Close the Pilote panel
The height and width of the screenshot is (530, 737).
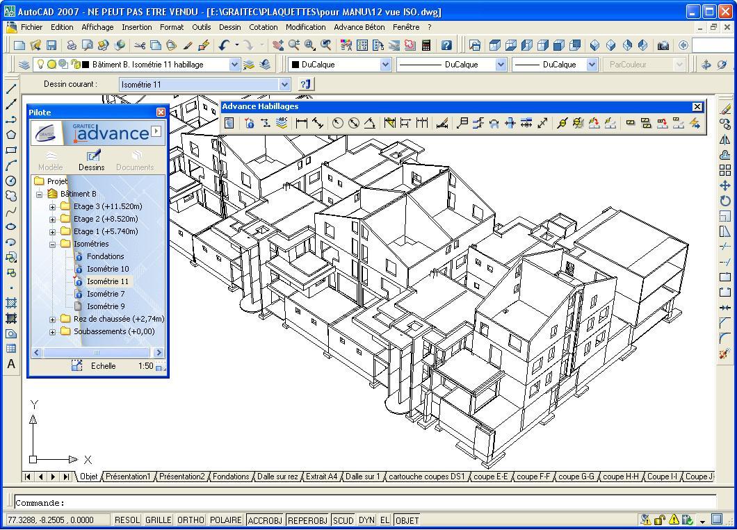pos(161,113)
